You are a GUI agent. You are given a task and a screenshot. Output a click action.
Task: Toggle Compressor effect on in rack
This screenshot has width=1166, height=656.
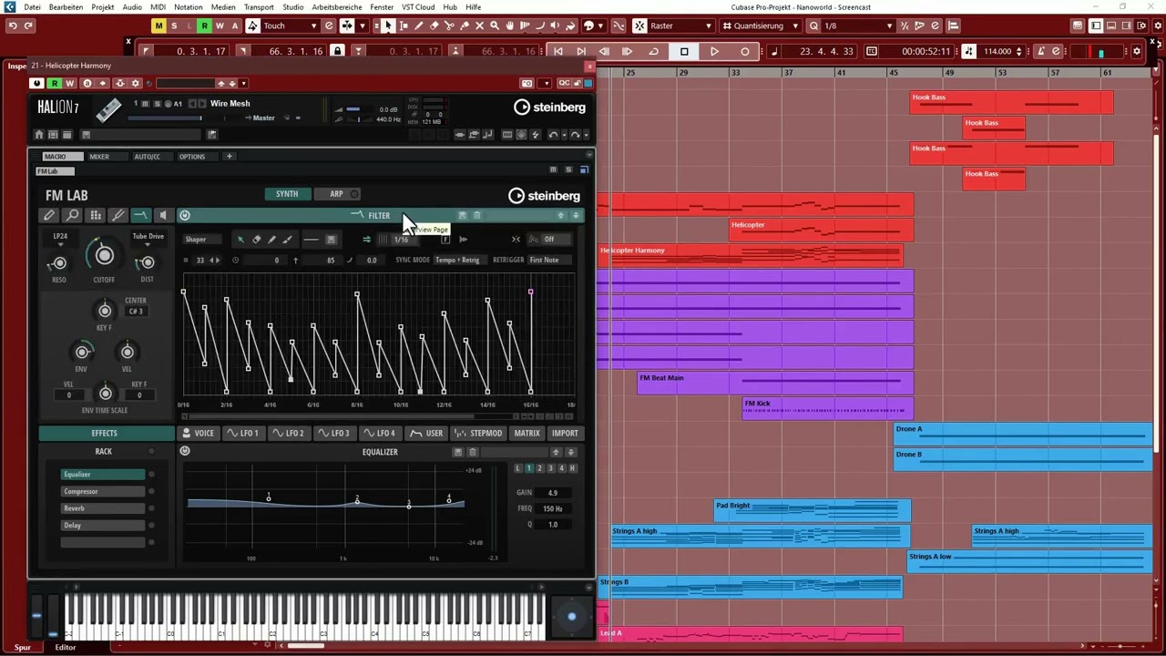[151, 491]
